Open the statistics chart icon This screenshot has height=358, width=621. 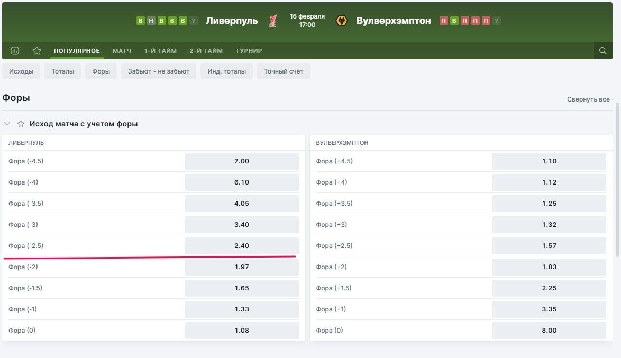[x=15, y=51]
